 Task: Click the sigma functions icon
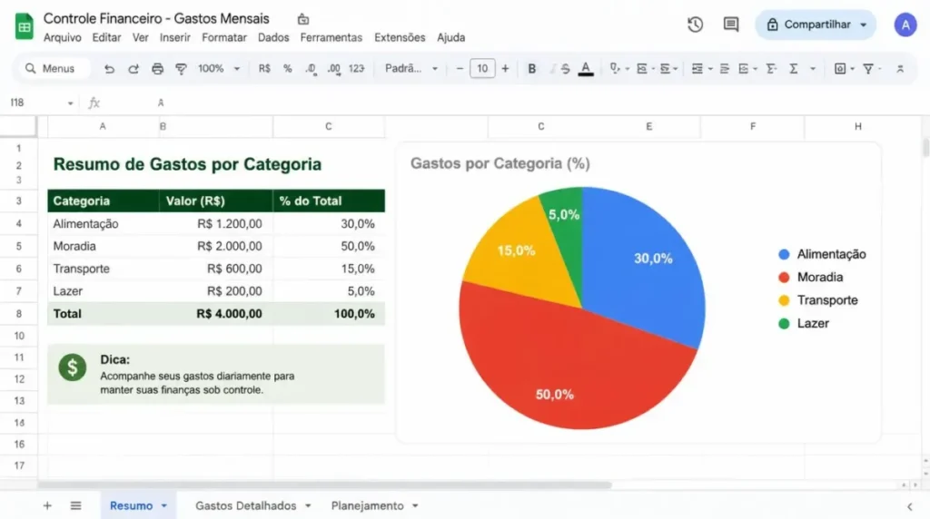[x=794, y=69]
